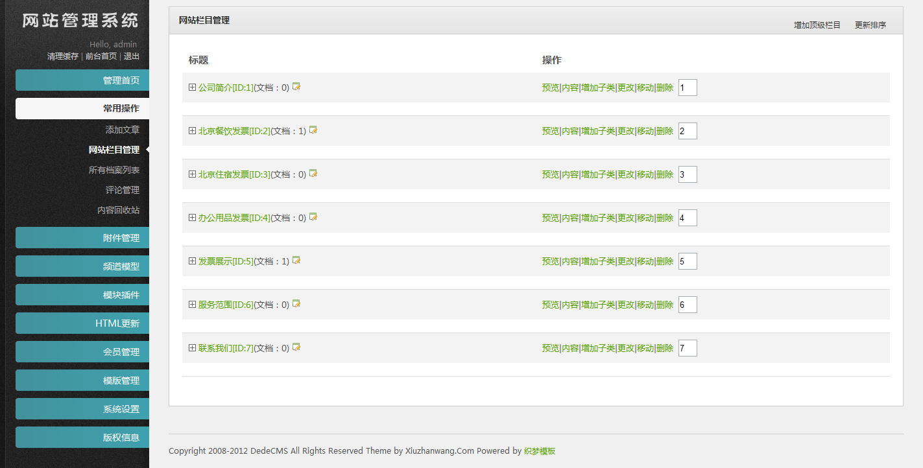Focus the sort order field for 办公用品发票
Image resolution: width=923 pixels, height=468 pixels.
pyautogui.click(x=688, y=218)
